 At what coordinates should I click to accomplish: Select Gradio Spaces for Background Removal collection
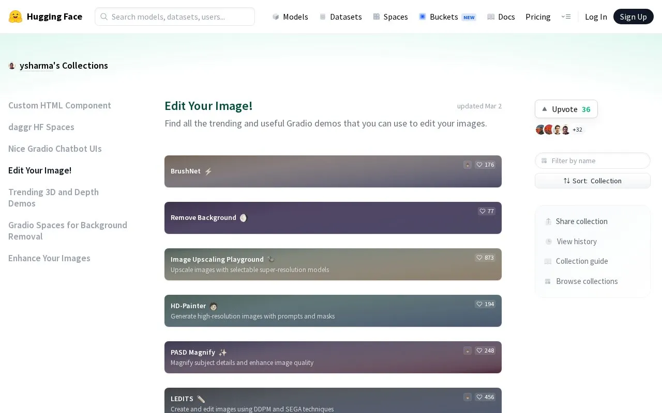[x=68, y=231]
